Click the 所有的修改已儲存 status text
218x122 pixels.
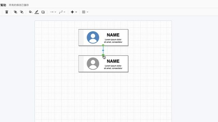pos(19,5)
